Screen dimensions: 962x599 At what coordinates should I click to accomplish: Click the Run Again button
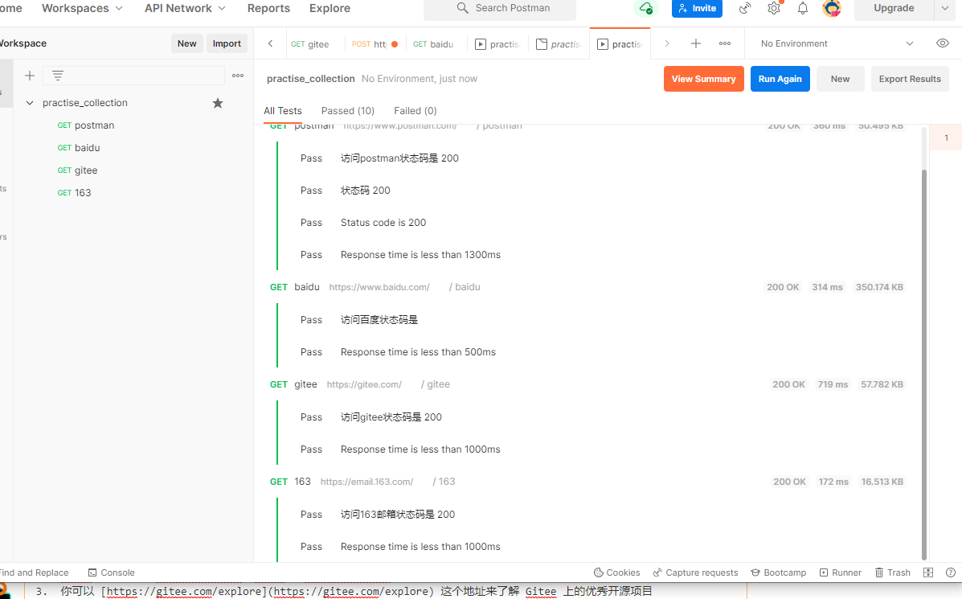point(780,79)
